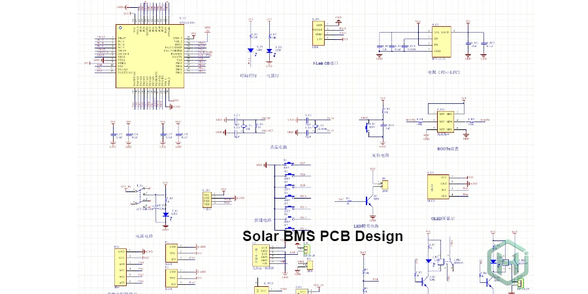Click the "LED照明电路" label
This screenshot has height=294, width=588.
click(366, 226)
